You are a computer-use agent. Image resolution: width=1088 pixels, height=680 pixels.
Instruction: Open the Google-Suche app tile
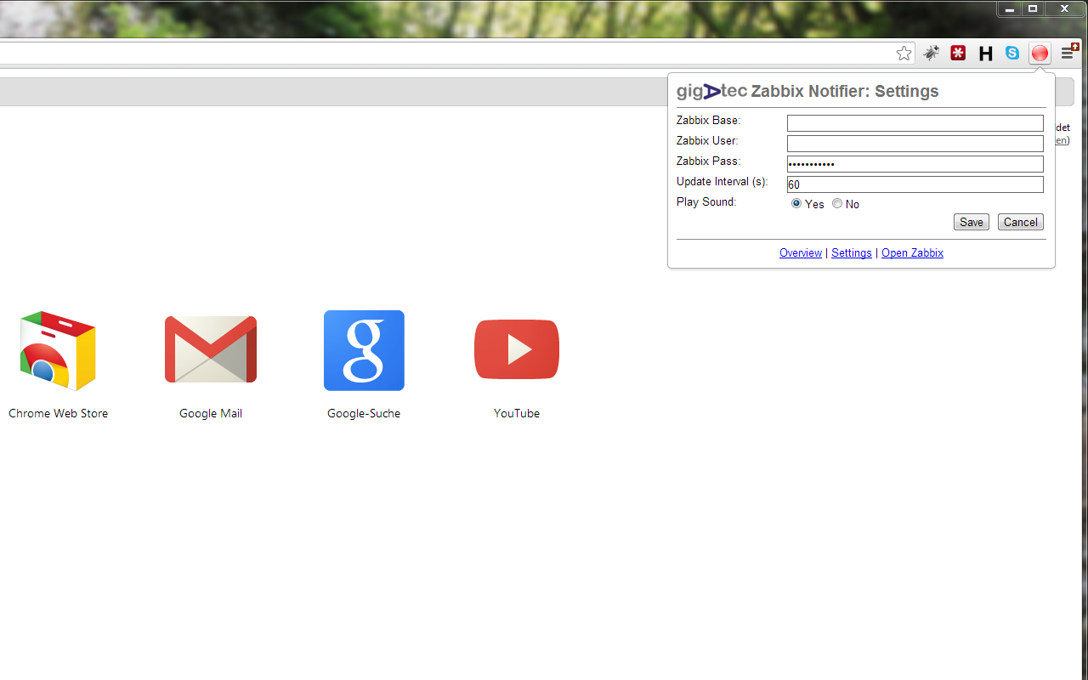[364, 350]
